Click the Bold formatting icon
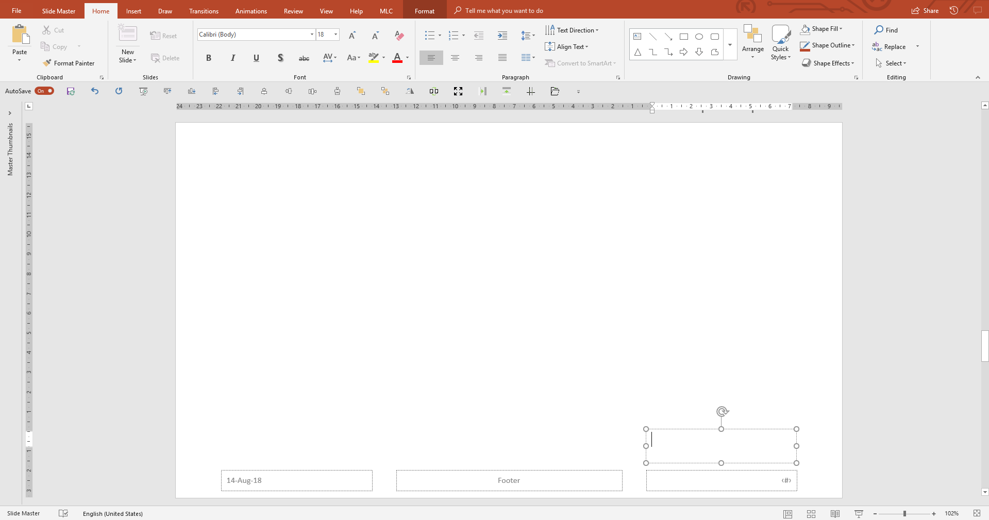Screen dimensions: 989x520 pyautogui.click(x=209, y=58)
